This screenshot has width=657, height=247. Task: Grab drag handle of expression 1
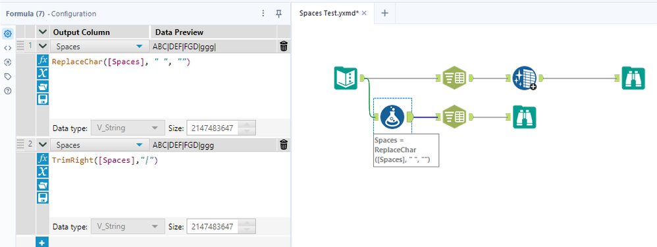point(20,45)
